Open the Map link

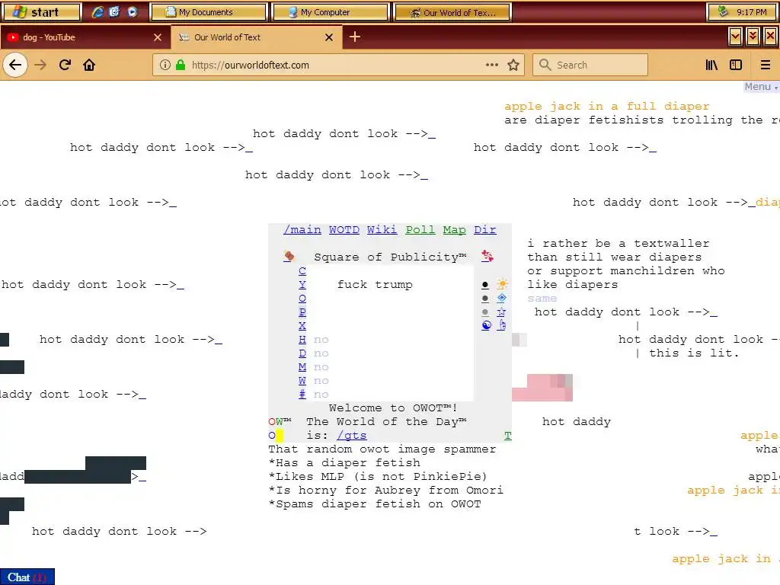[x=454, y=229]
